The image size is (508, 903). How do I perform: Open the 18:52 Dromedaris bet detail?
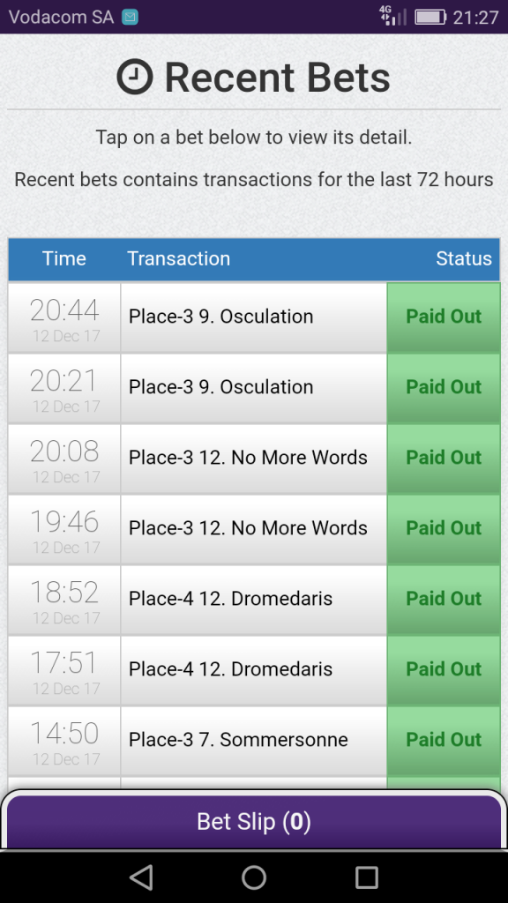click(x=254, y=600)
